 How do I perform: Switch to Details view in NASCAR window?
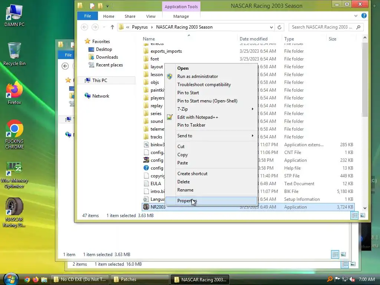pos(354,215)
